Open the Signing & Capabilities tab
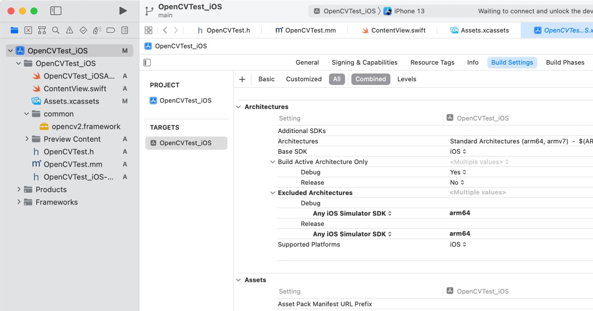Image resolution: width=593 pixels, height=311 pixels. 365,62
